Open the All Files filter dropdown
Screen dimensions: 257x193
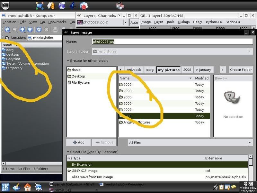(x=190, y=142)
